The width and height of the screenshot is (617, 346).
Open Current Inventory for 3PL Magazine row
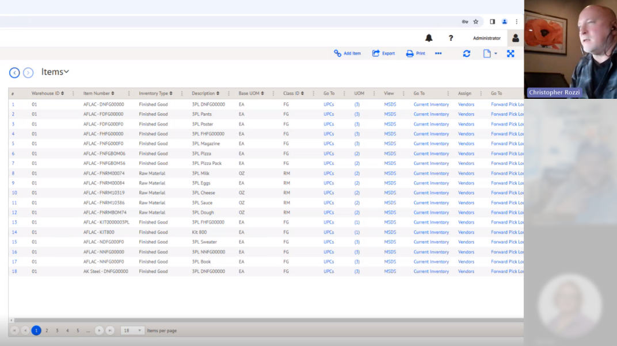[431, 144]
